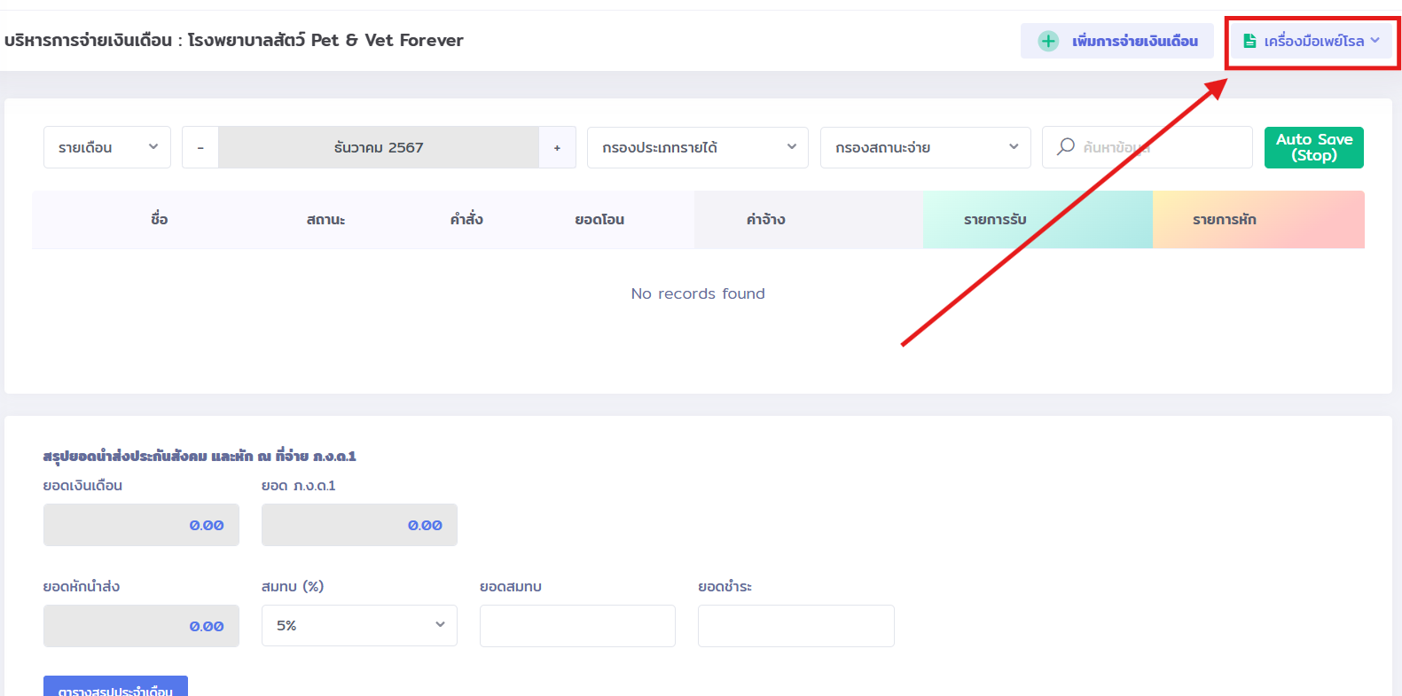The image size is (1402, 696).
Task: Click the รายการรับ column header
Action: (x=995, y=219)
